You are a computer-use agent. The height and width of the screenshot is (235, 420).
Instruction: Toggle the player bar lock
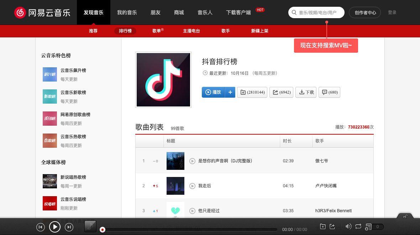point(405,216)
